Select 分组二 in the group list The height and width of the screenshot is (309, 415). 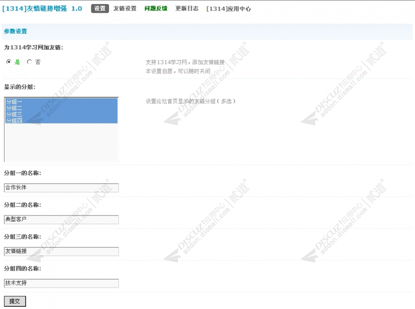click(61, 108)
